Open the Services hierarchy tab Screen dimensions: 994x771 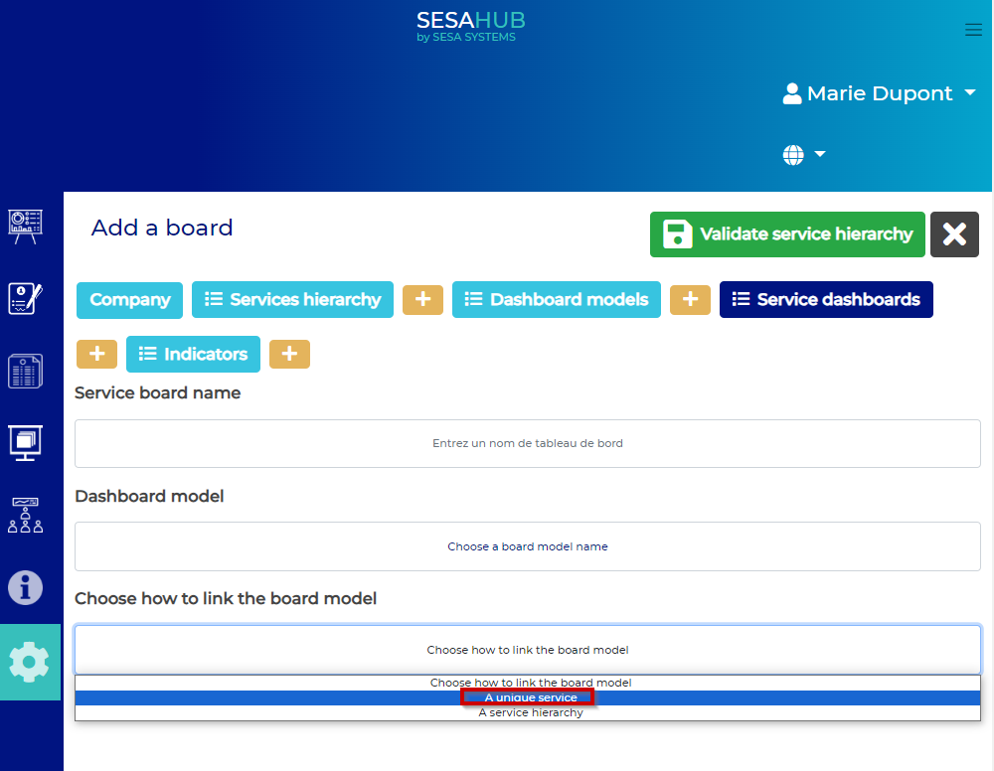pos(292,299)
